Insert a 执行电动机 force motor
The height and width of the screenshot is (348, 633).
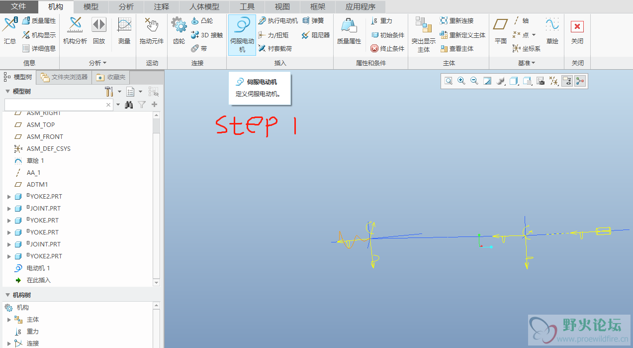278,21
